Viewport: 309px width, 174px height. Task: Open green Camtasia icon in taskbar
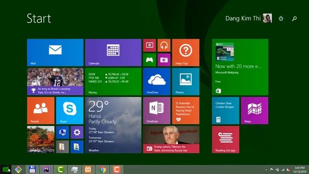click(60, 170)
